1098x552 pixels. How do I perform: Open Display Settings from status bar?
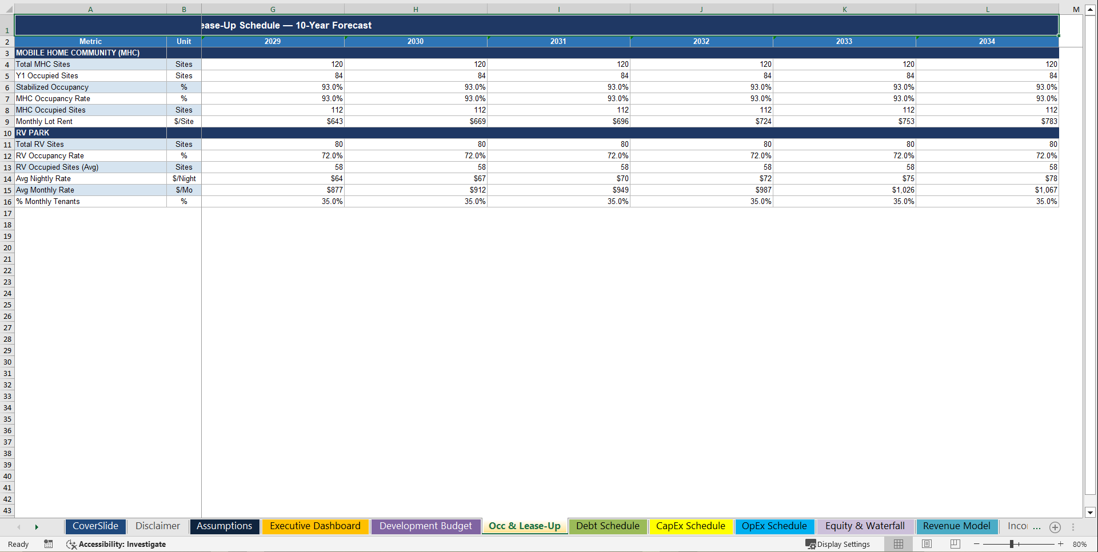click(839, 544)
